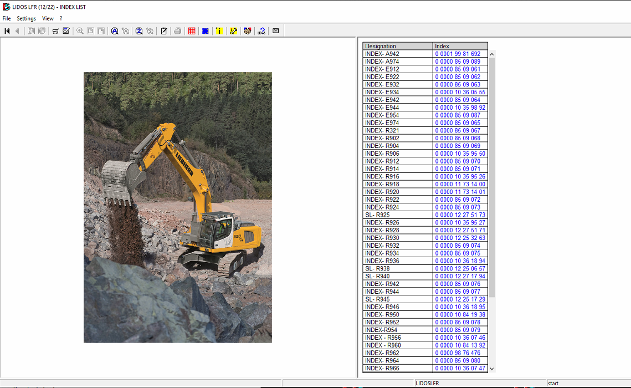Click the index list scroll down arrow
The height and width of the screenshot is (388, 631).
tap(492, 369)
